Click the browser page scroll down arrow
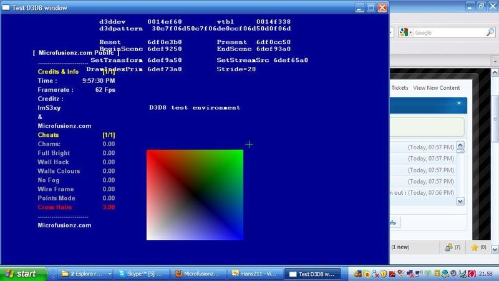The image size is (499, 281). tap(495, 249)
